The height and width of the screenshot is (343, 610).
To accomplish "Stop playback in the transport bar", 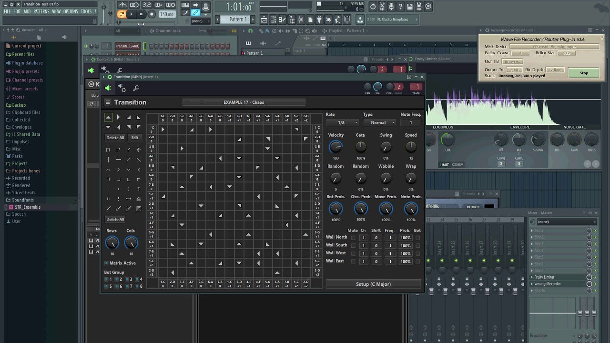I will pyautogui.click(x=141, y=14).
